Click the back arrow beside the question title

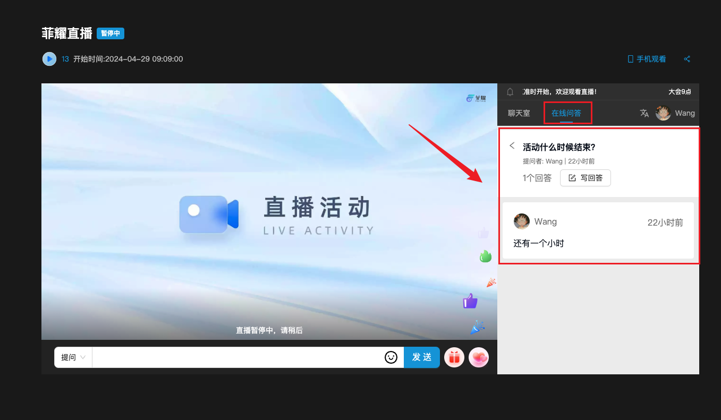click(x=512, y=146)
